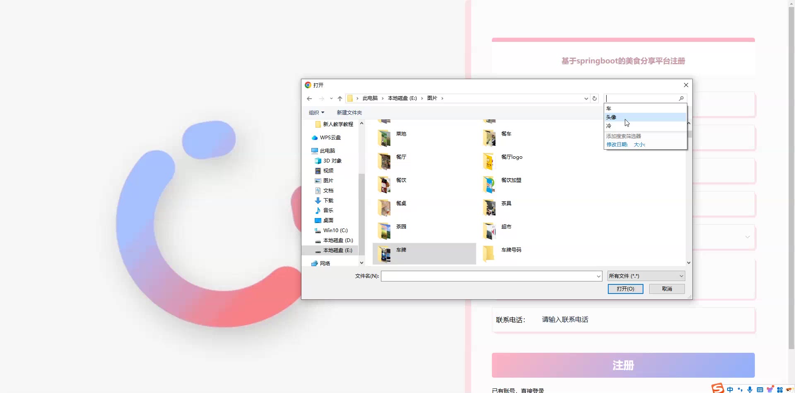Screen dimensions: 795x393
Task: Select WPS云盘 in the navigation pane
Action: pos(326,138)
